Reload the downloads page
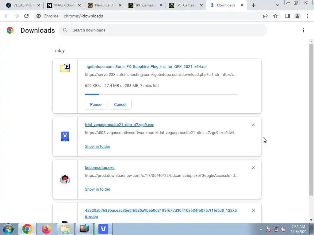 click(x=26, y=16)
